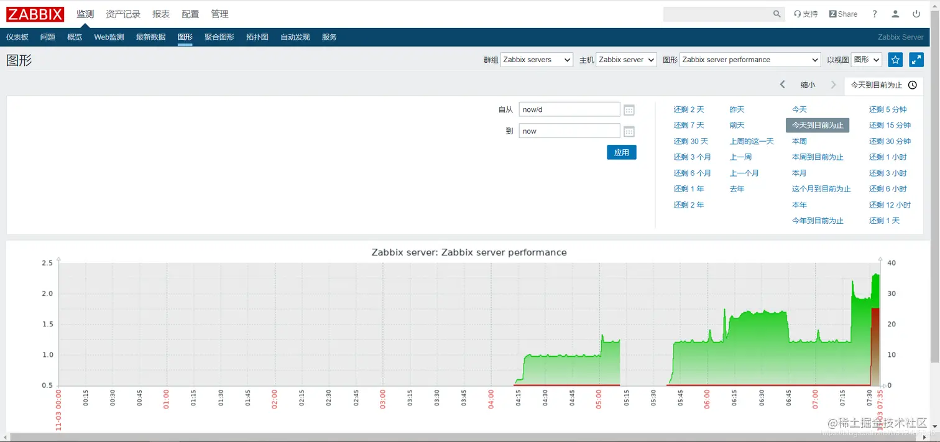Select 上一周 time range
This screenshot has width=940, height=442.
740,157
